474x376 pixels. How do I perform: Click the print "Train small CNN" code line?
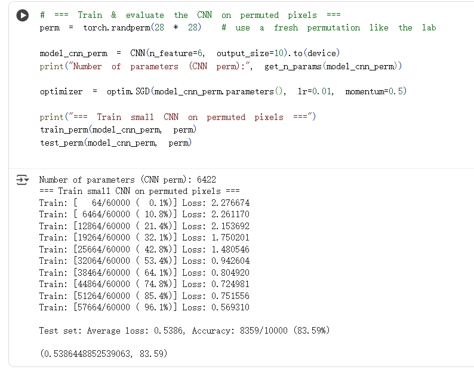click(177, 117)
